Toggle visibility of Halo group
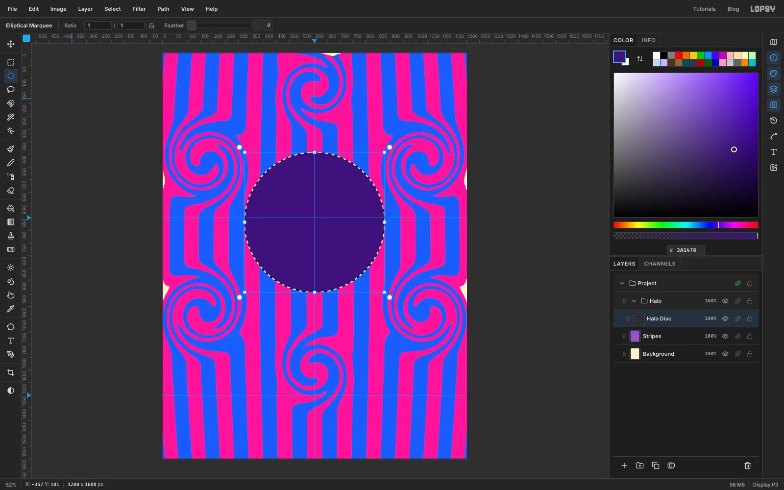The width and height of the screenshot is (784, 490). [725, 301]
